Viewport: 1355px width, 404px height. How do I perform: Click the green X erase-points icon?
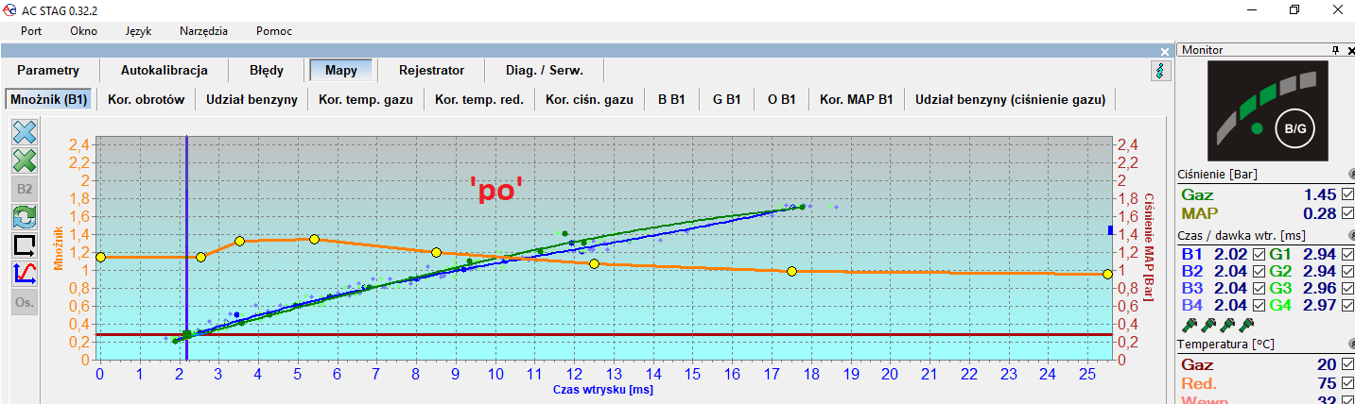click(24, 160)
